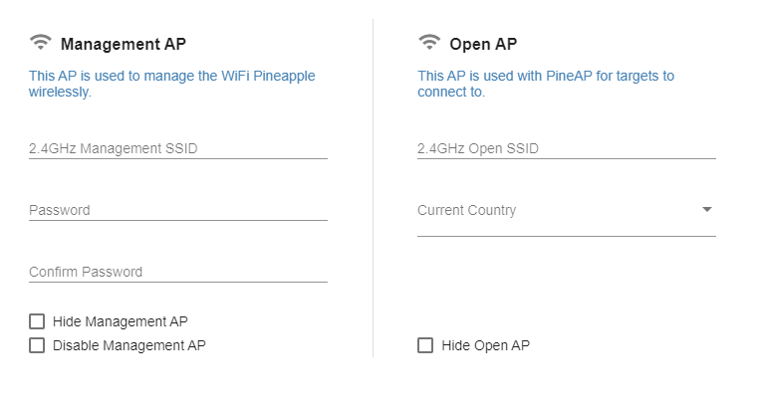
Task: Enable the Hide Management AP checkbox
Action: (37, 321)
